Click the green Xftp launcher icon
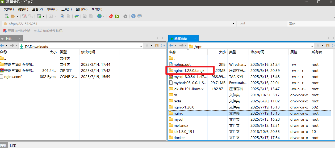 tap(117, 16)
